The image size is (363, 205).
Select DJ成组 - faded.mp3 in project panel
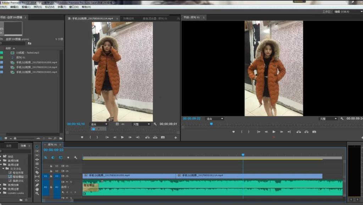(28, 52)
